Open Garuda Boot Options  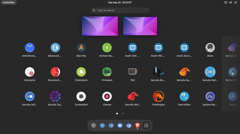pos(158,72)
